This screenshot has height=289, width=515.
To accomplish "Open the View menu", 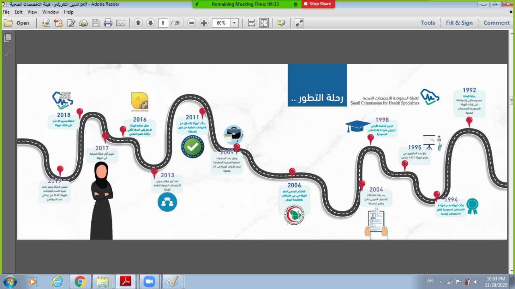I will [32, 12].
